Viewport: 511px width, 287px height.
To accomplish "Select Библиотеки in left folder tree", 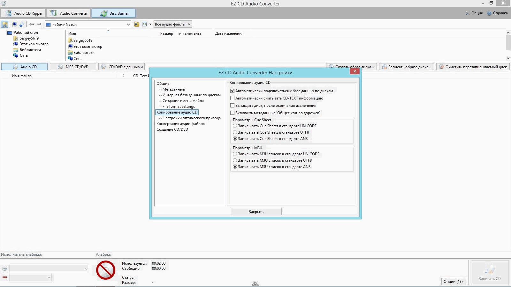I will click(30, 50).
